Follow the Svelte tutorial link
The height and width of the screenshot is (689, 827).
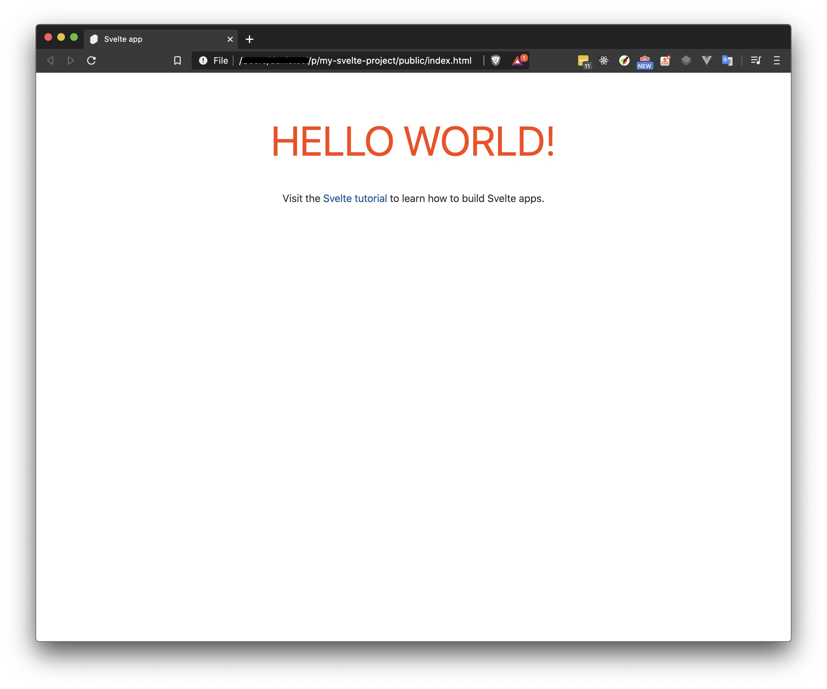point(355,198)
